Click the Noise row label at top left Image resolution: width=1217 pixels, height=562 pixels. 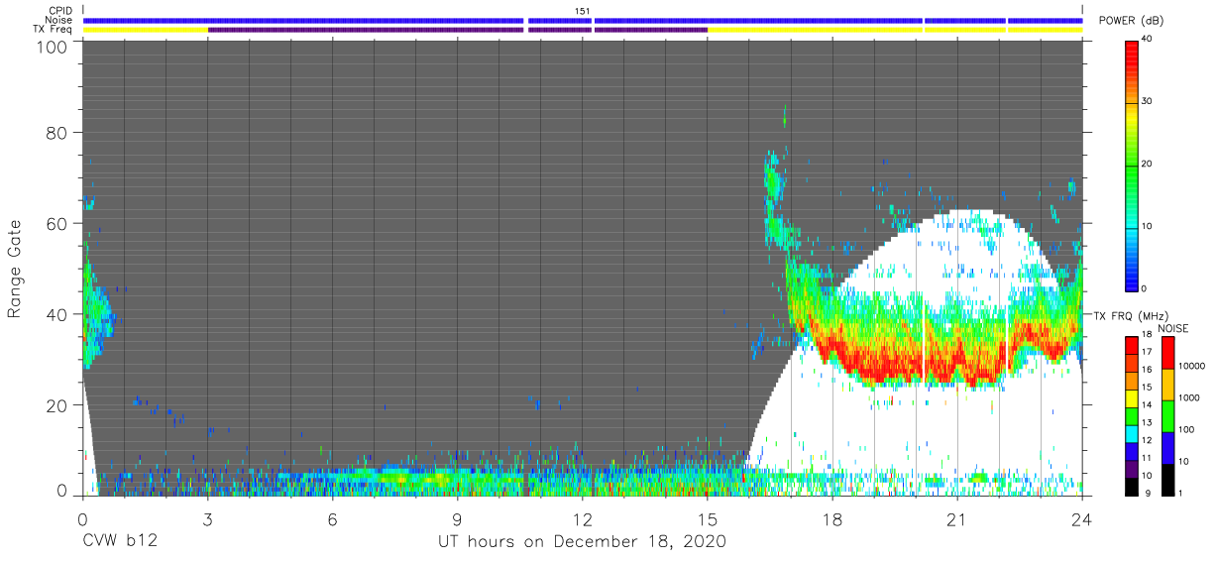[59, 20]
